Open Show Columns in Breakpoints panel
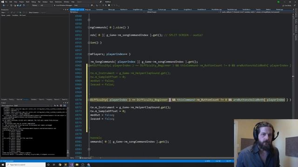This screenshot has width=298, height=167. (34, 13)
